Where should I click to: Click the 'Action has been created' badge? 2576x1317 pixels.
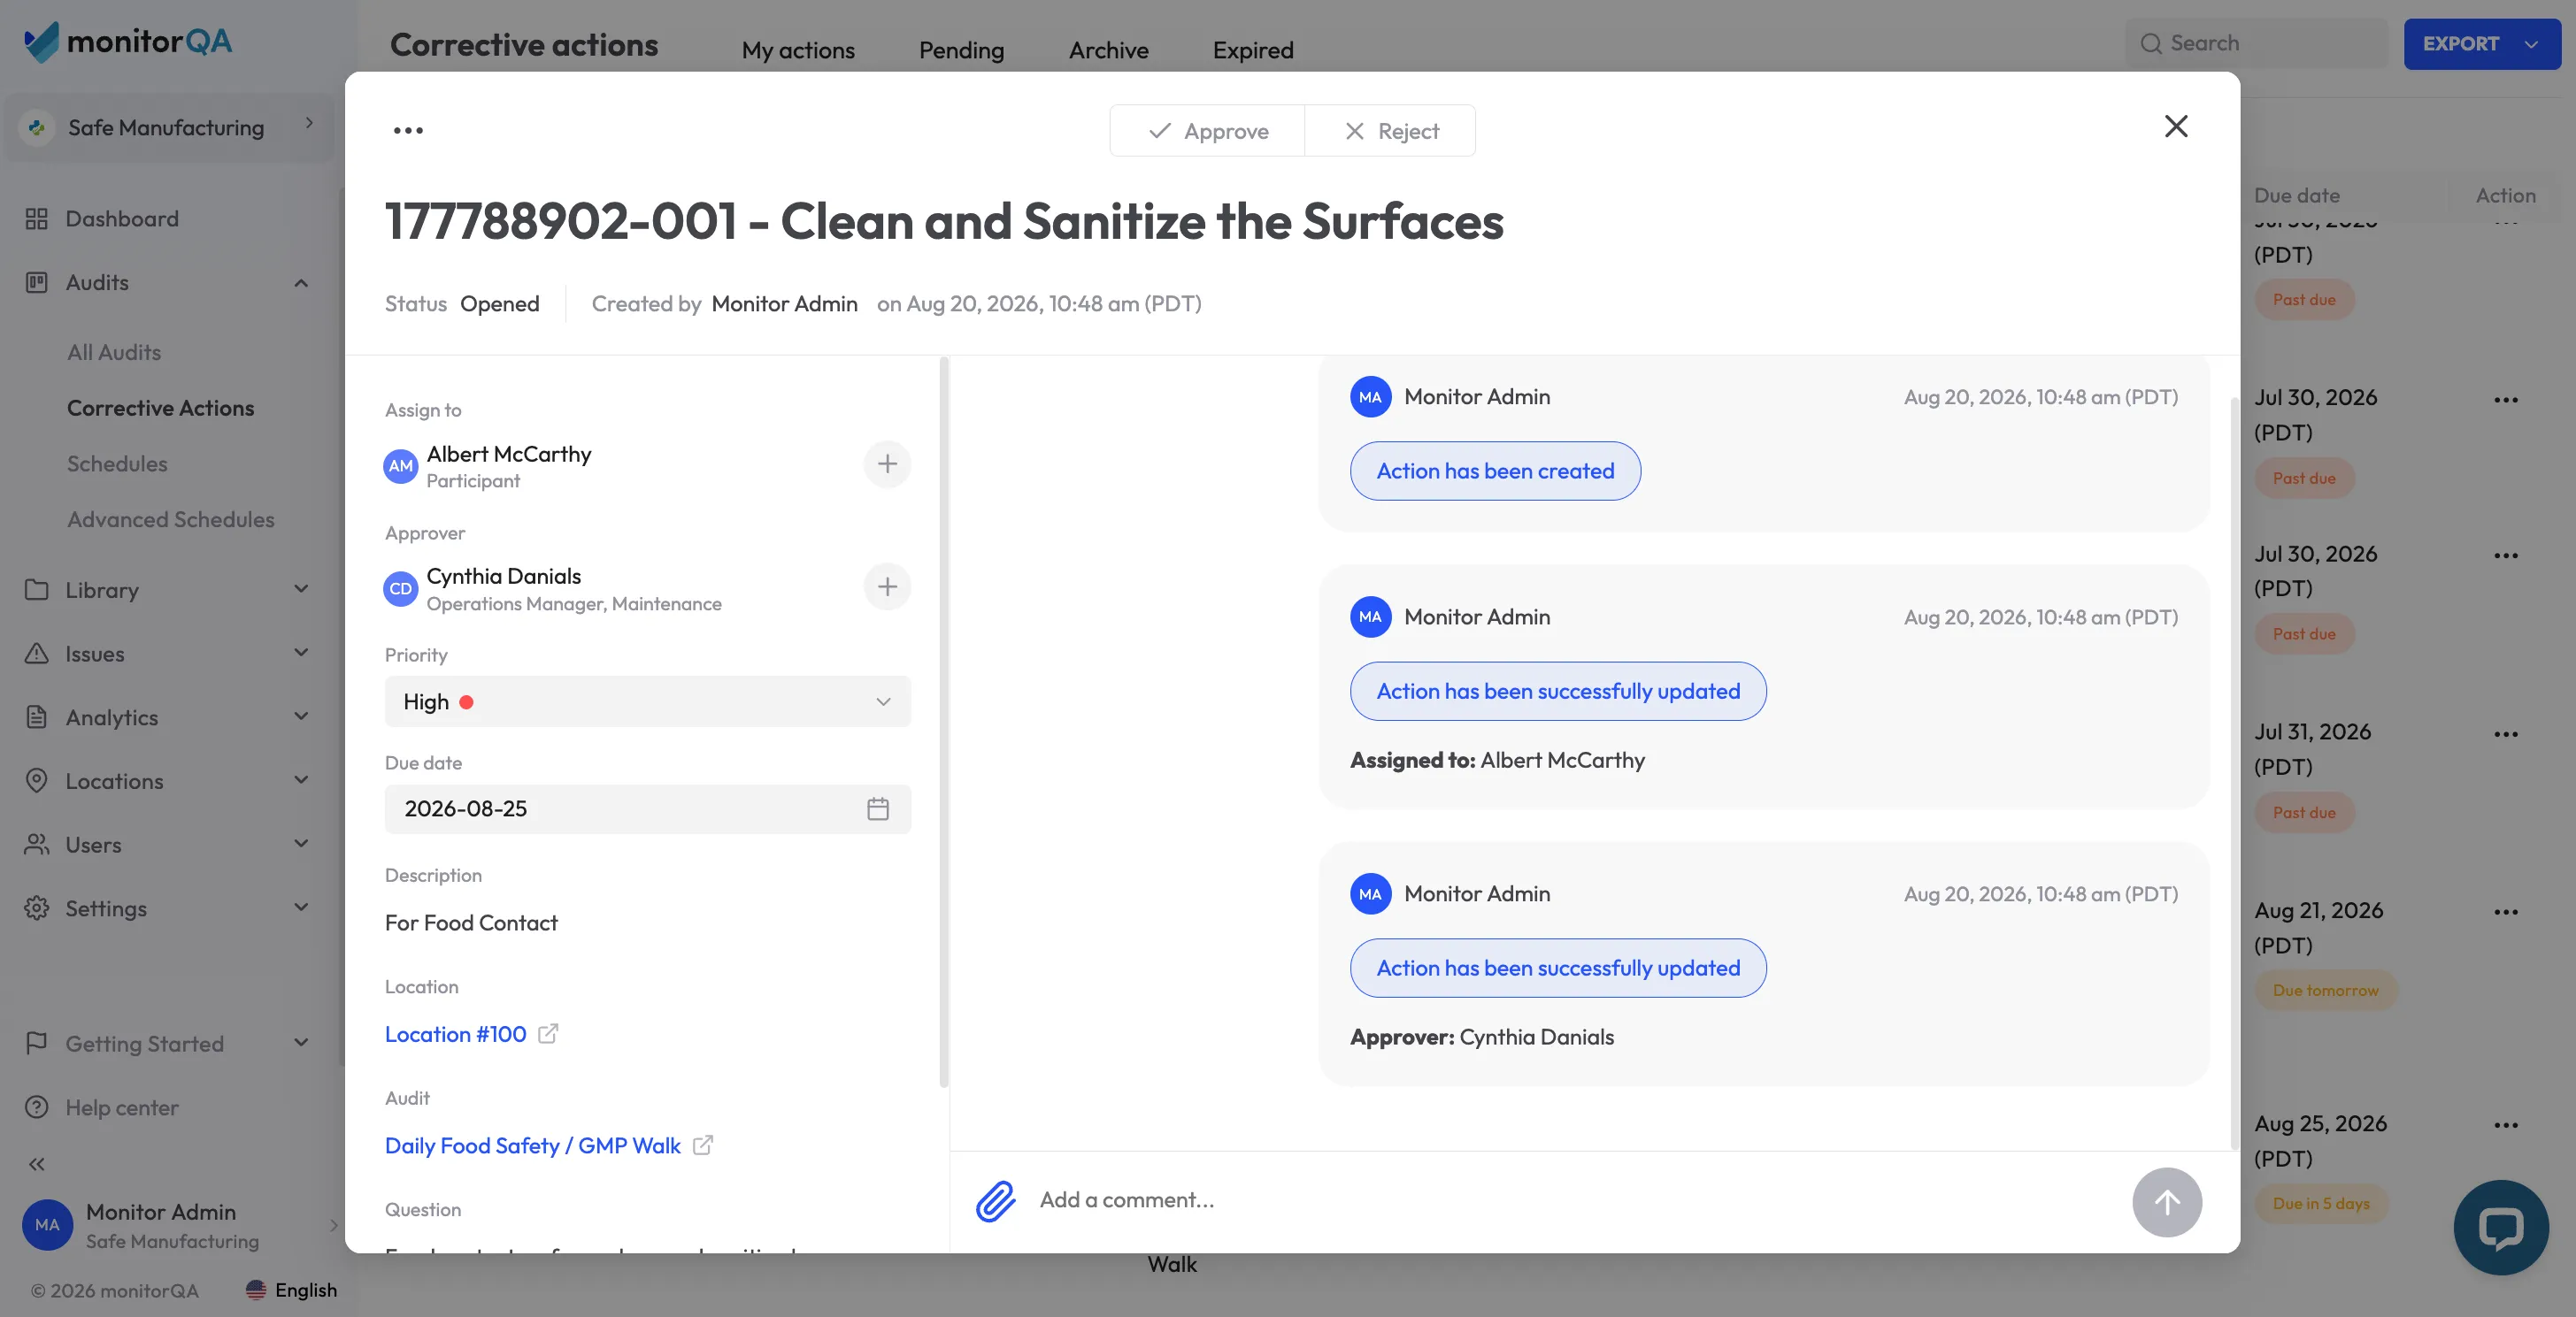click(x=1495, y=471)
